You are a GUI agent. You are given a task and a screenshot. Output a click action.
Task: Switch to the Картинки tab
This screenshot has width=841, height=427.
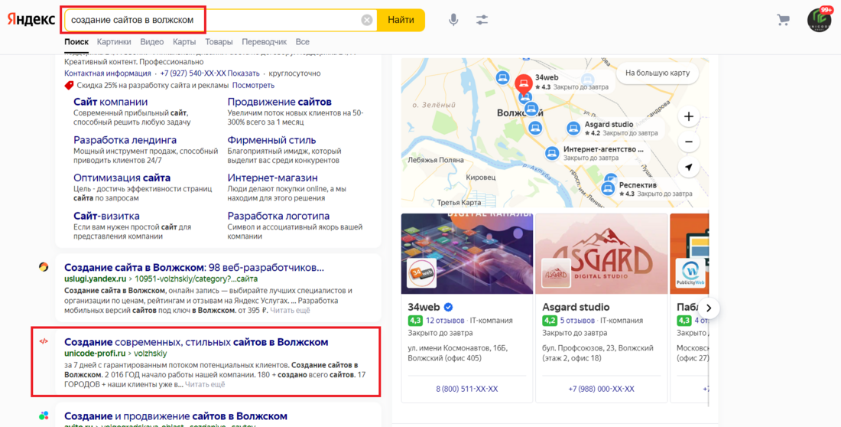click(x=114, y=42)
